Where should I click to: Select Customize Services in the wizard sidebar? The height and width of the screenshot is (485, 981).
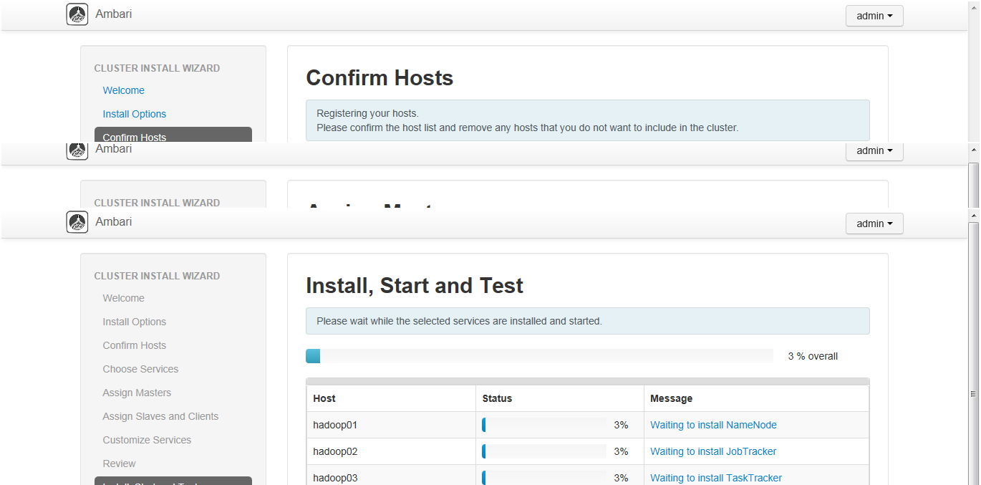click(147, 440)
